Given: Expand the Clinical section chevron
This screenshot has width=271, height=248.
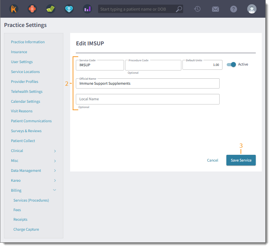Looking at the screenshot, I should (x=55, y=151).
